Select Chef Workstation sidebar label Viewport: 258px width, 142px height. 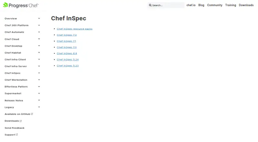click(16, 80)
